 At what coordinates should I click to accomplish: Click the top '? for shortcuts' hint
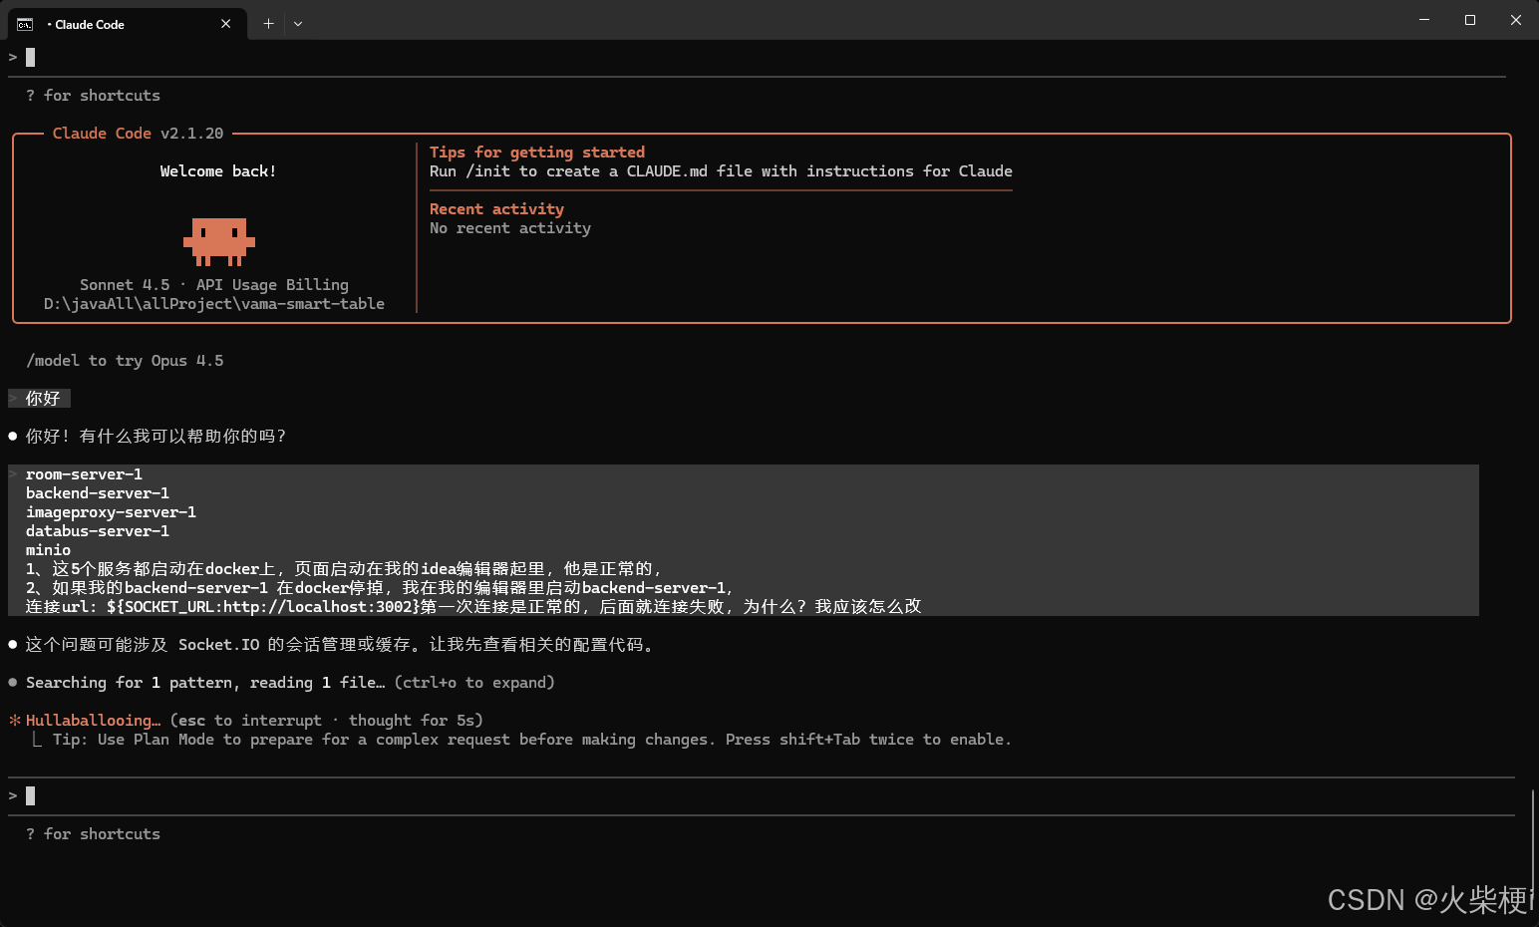tap(94, 96)
